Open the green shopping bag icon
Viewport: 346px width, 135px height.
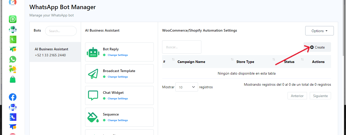(x=13, y=79)
